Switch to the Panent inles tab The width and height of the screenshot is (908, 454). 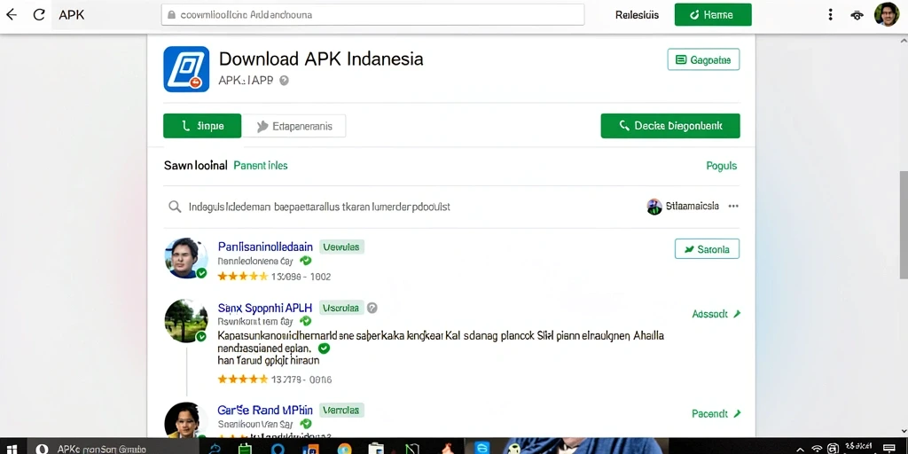tap(261, 166)
